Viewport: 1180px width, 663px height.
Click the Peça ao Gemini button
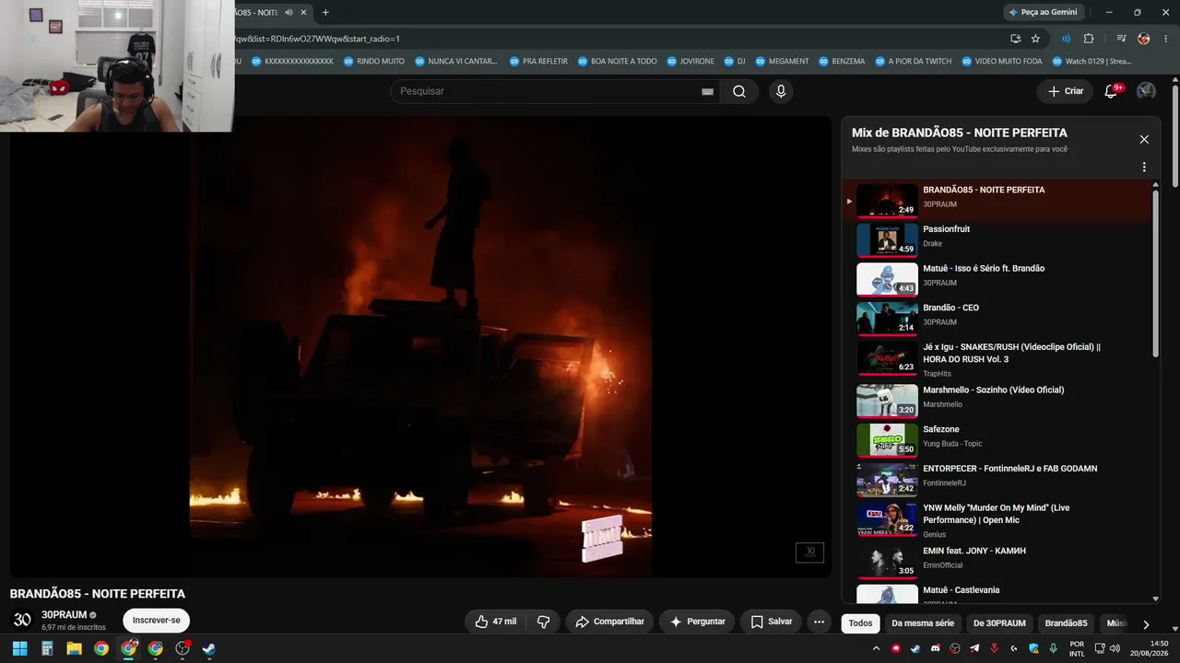[x=1043, y=12]
